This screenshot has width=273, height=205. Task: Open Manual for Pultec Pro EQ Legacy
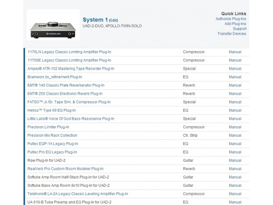coord(235,152)
